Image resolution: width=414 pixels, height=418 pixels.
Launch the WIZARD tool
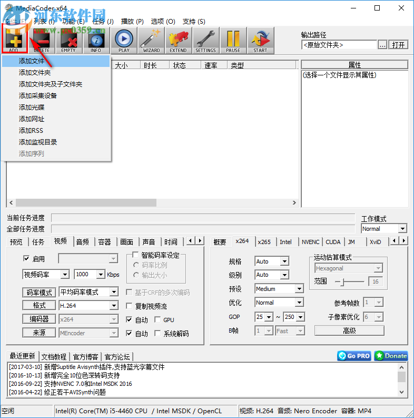pos(151,41)
